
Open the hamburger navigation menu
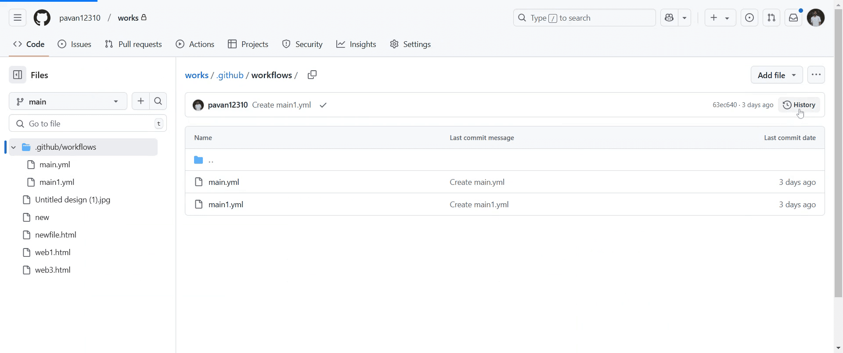click(x=18, y=18)
